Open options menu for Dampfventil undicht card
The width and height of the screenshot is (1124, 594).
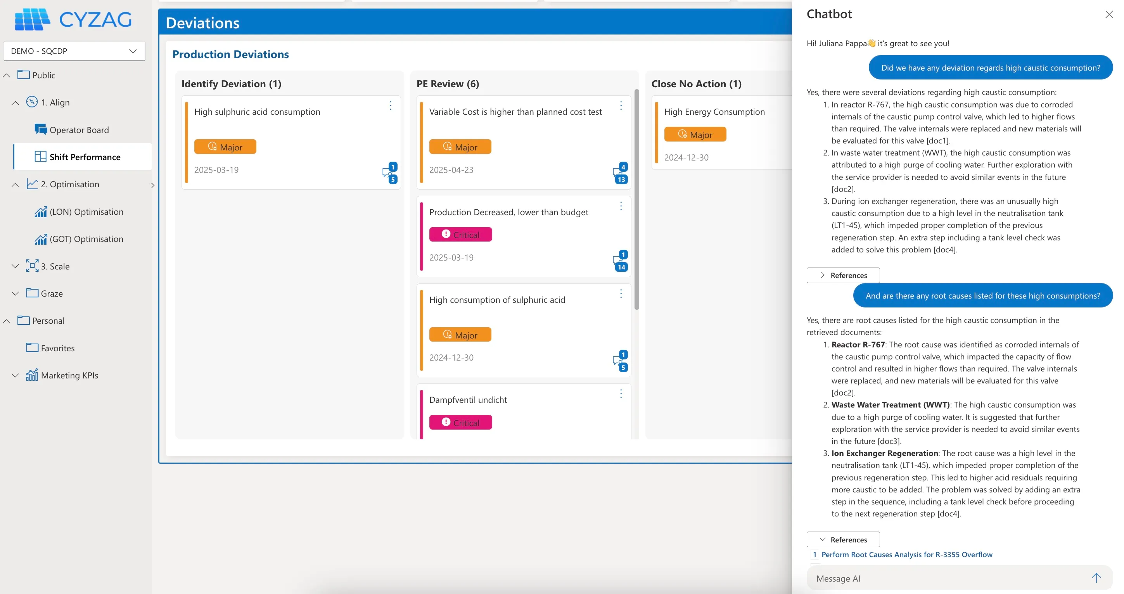[x=621, y=394]
